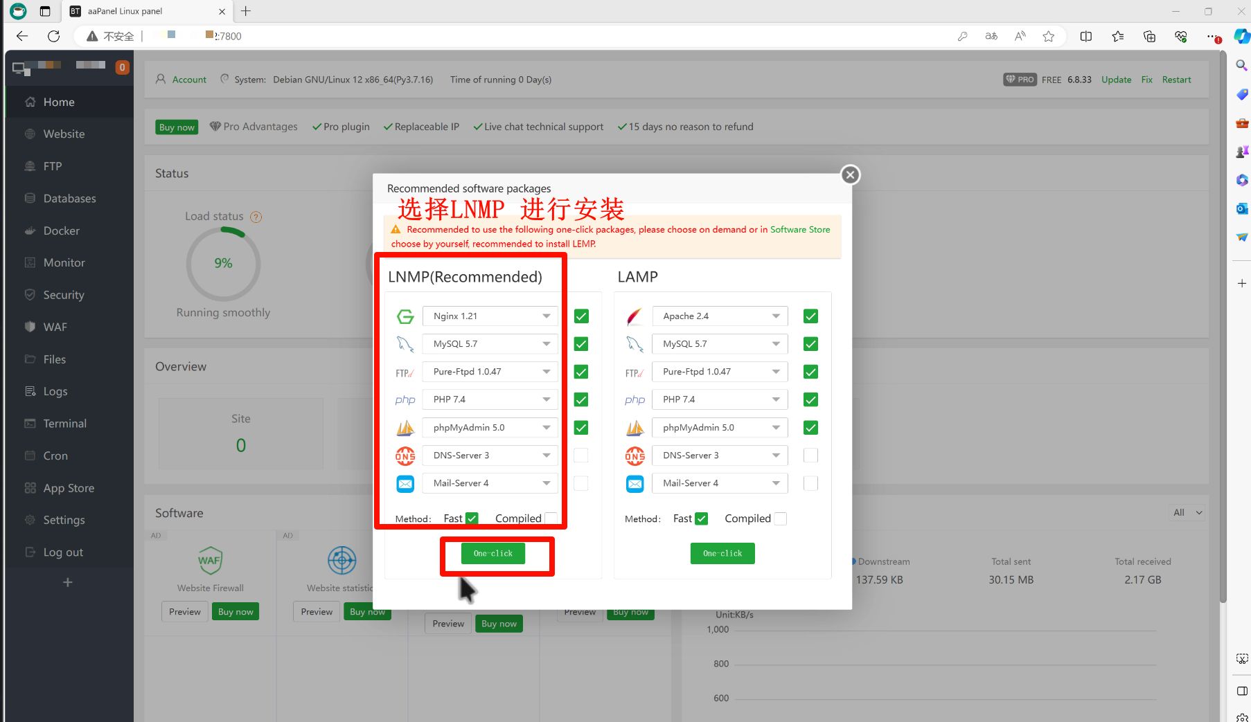1251x722 pixels.
Task: Open a new browser tab
Action: tap(246, 11)
